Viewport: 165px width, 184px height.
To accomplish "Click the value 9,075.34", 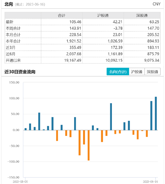I will [152, 60].
